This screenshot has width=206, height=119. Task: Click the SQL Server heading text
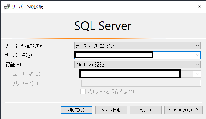[x=103, y=26]
